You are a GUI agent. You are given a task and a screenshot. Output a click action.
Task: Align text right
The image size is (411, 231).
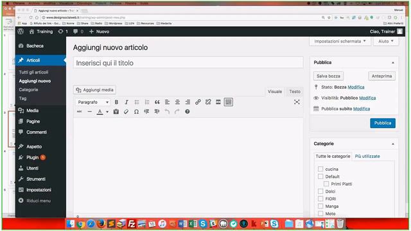point(188,102)
